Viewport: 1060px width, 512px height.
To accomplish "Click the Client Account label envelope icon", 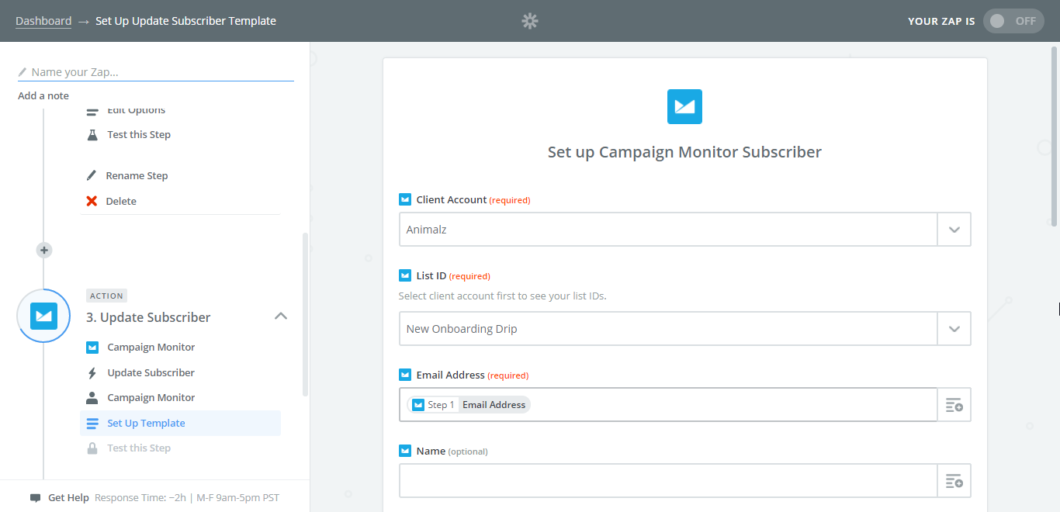I will tap(404, 199).
